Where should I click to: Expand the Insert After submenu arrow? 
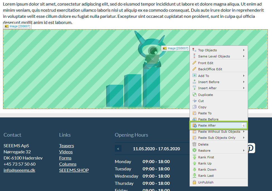(244, 88)
